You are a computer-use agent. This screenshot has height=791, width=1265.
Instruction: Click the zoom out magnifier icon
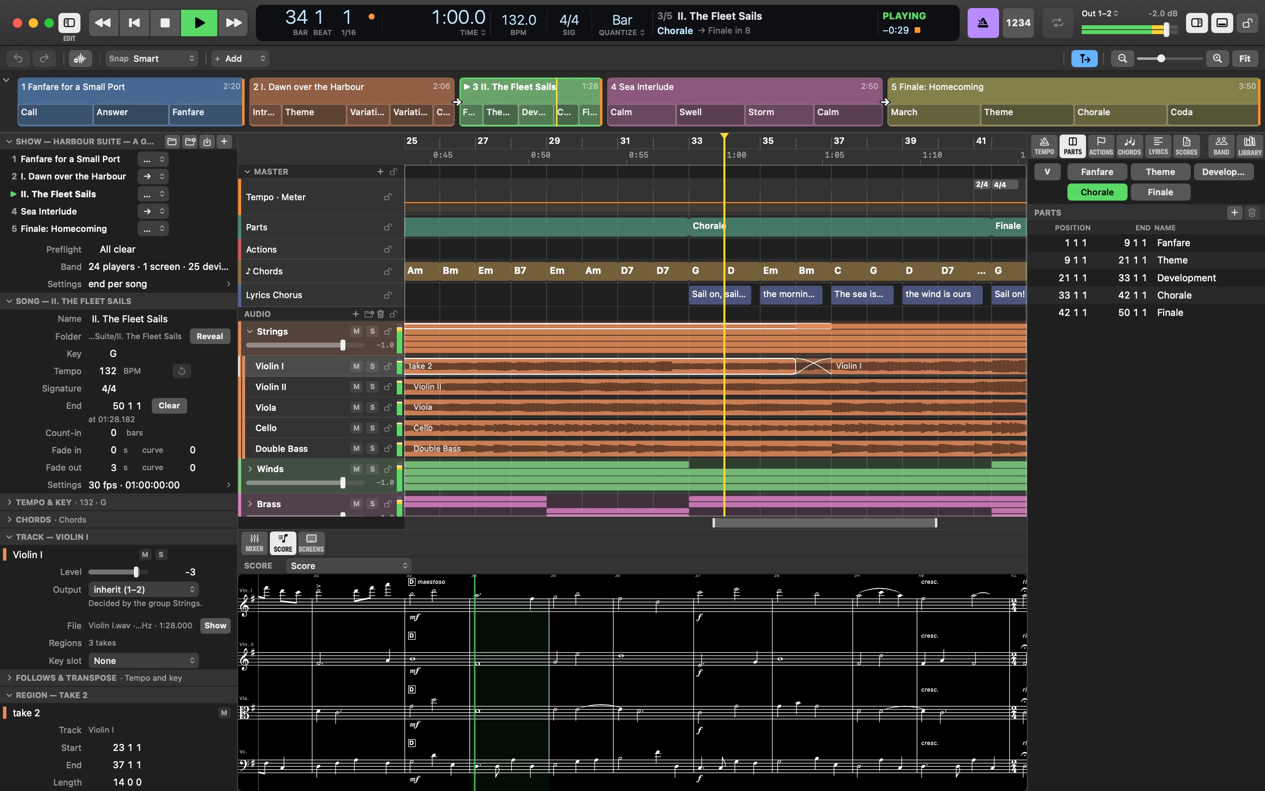coord(1122,59)
